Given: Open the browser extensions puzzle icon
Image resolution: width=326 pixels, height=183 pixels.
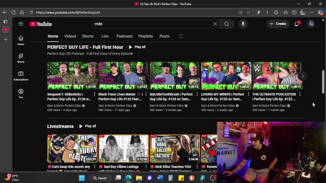Looking at the screenshot, I should pyautogui.click(x=276, y=12).
